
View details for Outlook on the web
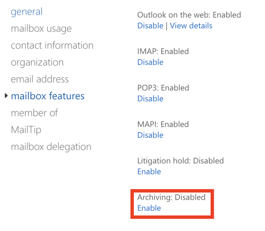click(x=191, y=26)
